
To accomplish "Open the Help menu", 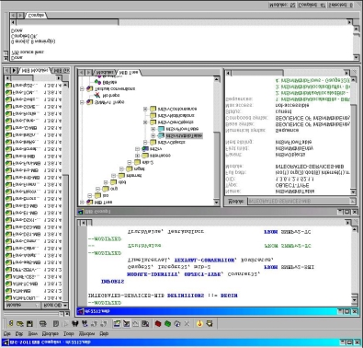I will (104, 333).
